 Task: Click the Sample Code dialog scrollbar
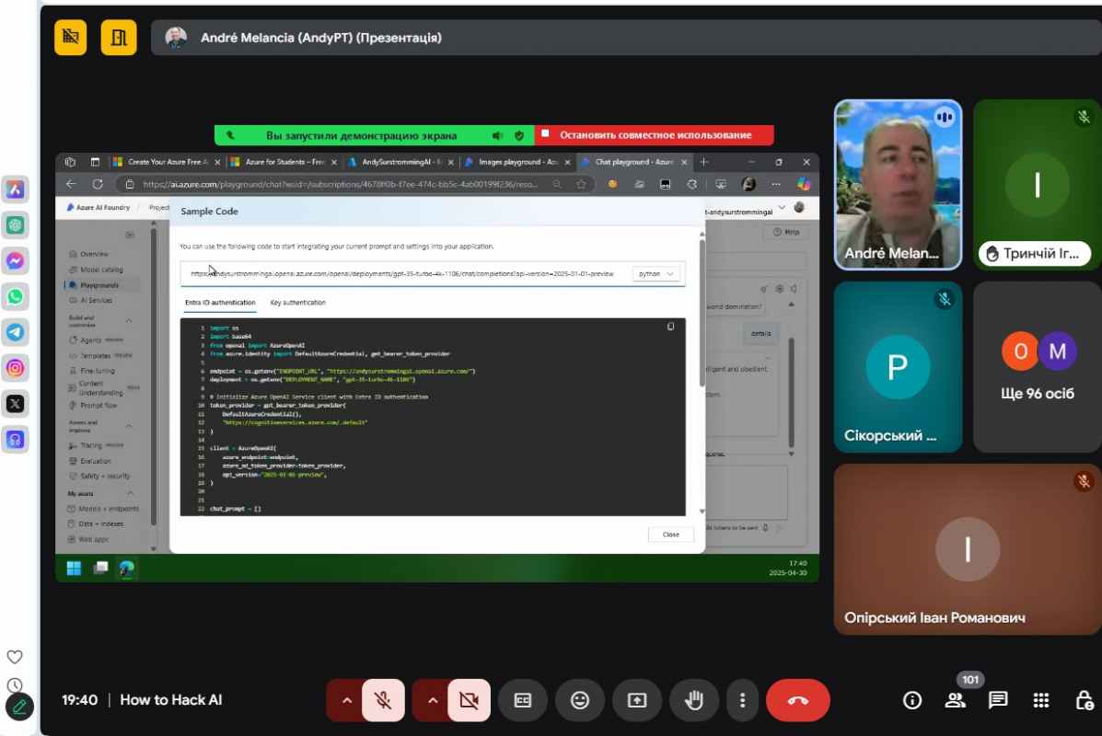click(x=702, y=313)
